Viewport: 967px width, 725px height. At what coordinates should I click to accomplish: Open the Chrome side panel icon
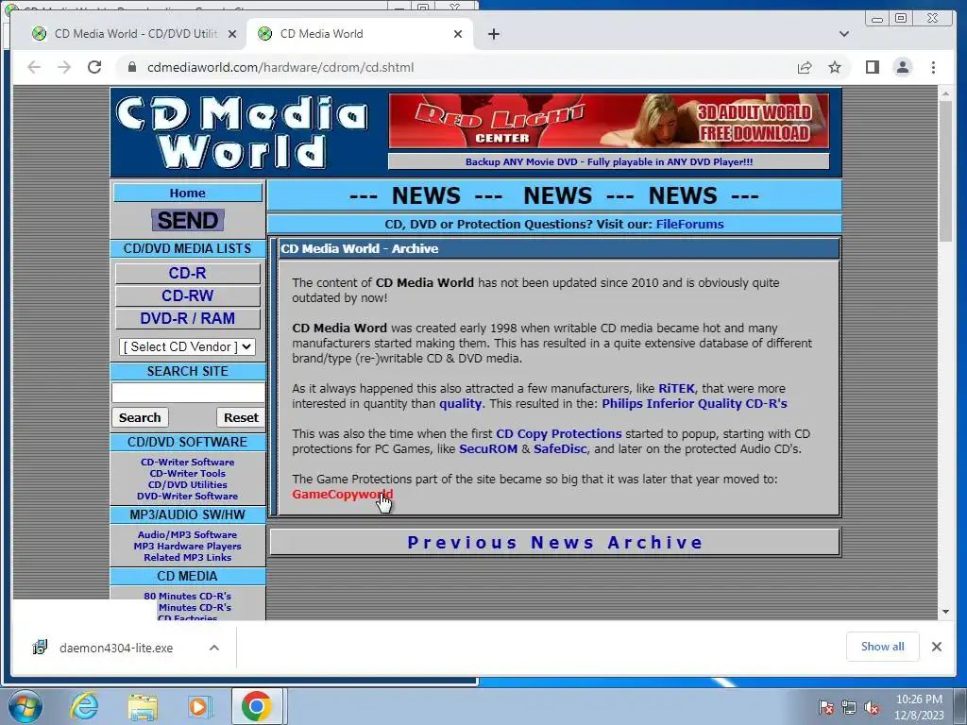pyautogui.click(x=872, y=67)
